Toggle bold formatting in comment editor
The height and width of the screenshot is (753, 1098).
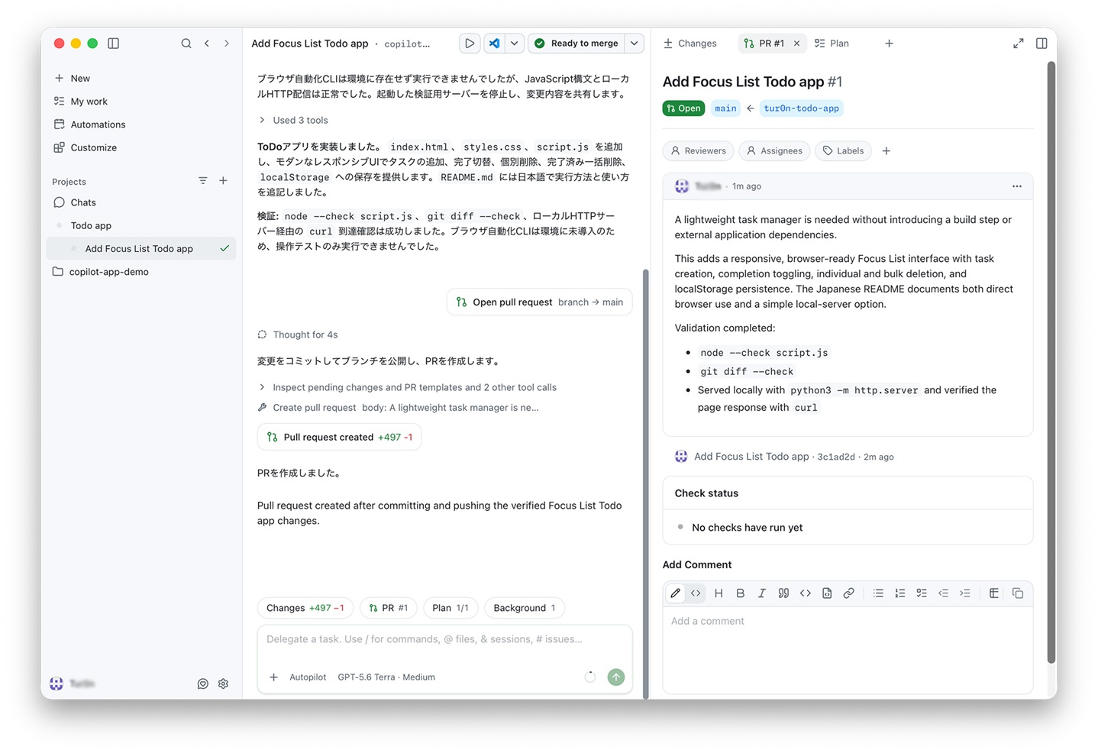740,593
